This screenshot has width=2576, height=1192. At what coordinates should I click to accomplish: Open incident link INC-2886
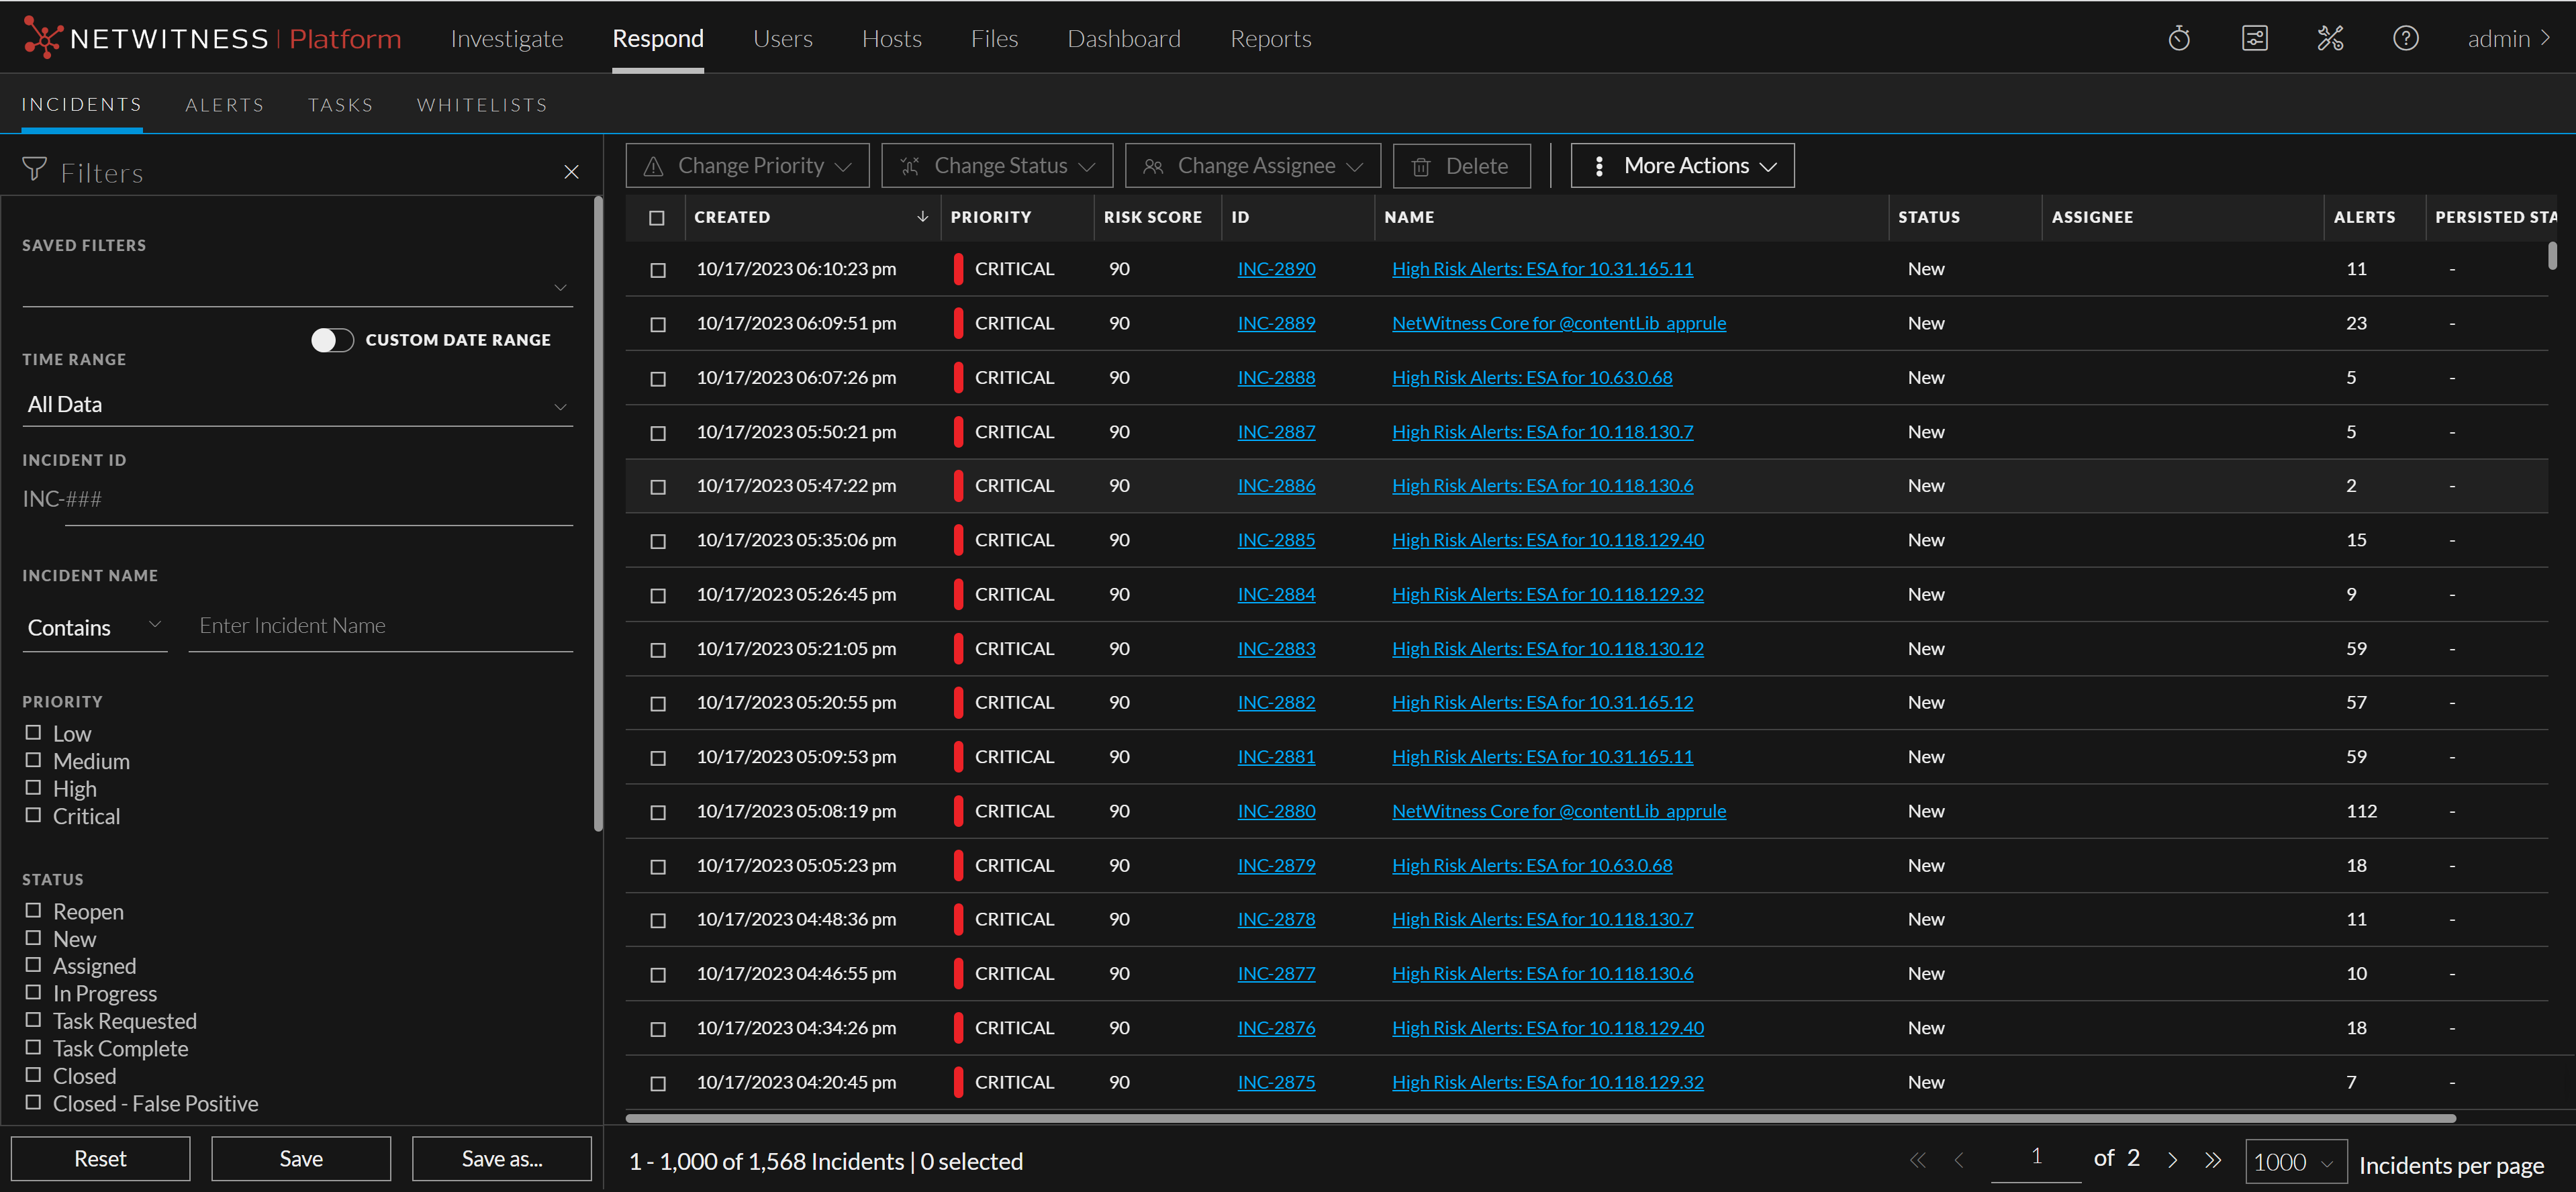tap(1276, 485)
